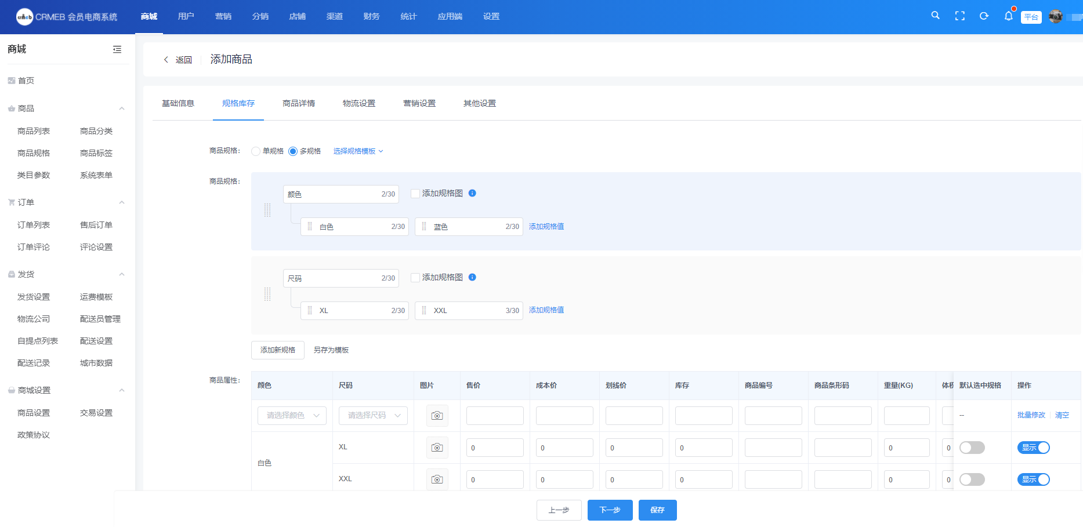Switch to the 商品详情 tab
1083x527 pixels.
point(298,103)
